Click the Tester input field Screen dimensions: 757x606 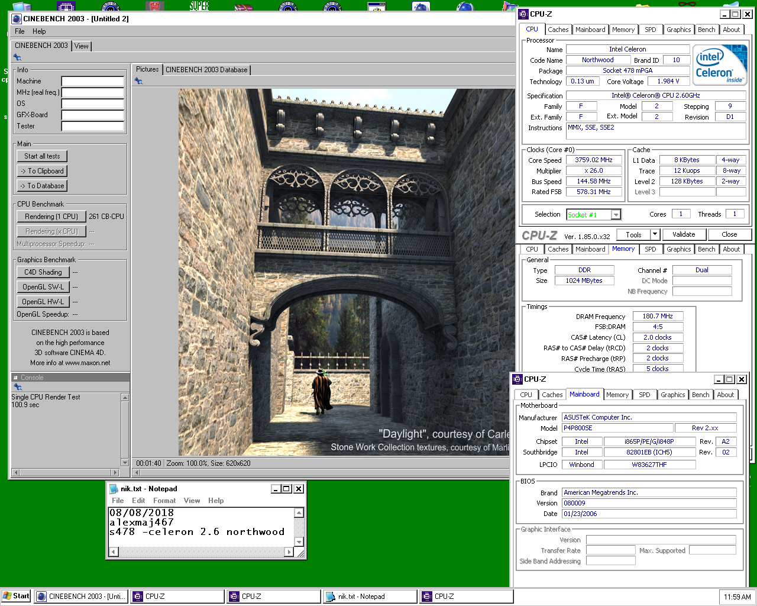tap(93, 126)
